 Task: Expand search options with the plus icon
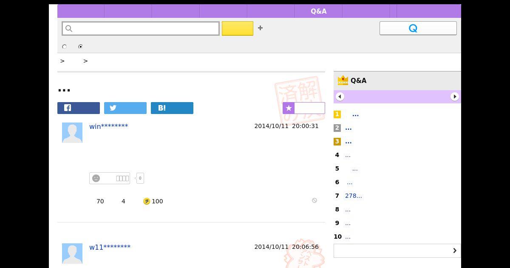tap(260, 28)
